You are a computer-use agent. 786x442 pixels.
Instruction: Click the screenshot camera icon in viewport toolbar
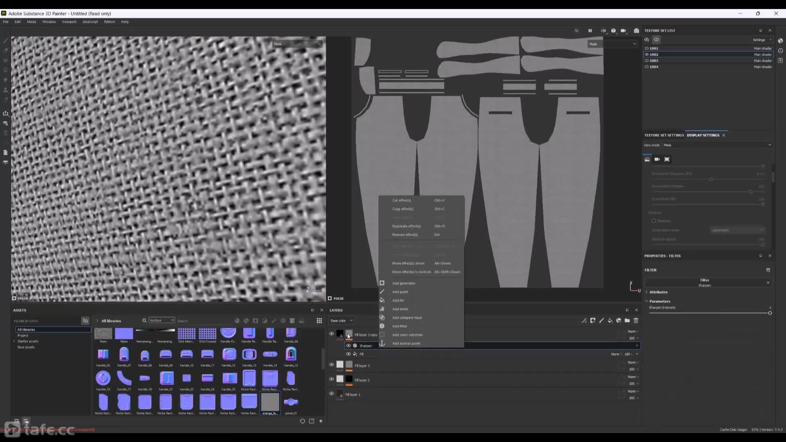pyautogui.click(x=636, y=31)
